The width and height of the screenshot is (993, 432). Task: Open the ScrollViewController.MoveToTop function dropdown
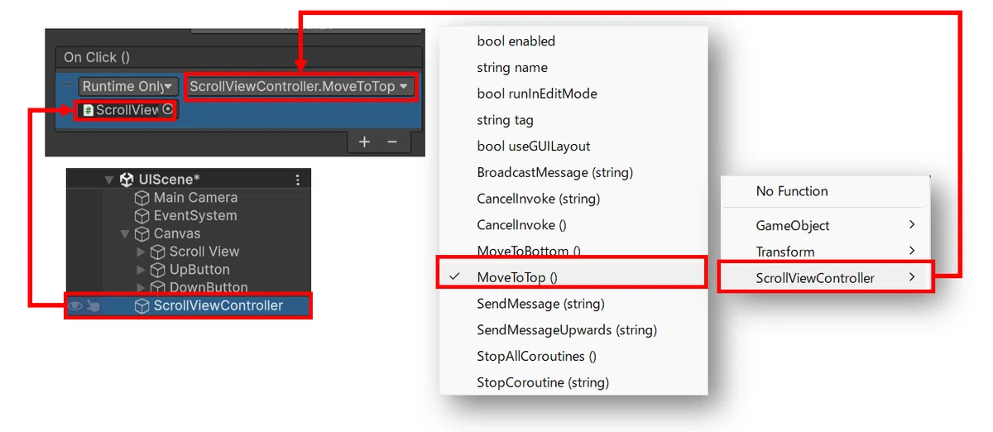[x=299, y=86]
